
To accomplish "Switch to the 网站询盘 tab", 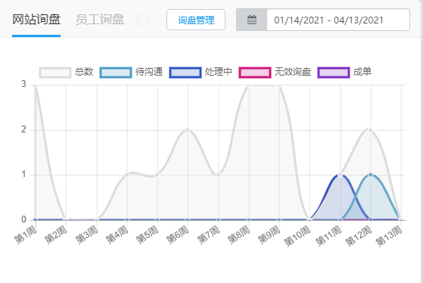I will point(36,20).
